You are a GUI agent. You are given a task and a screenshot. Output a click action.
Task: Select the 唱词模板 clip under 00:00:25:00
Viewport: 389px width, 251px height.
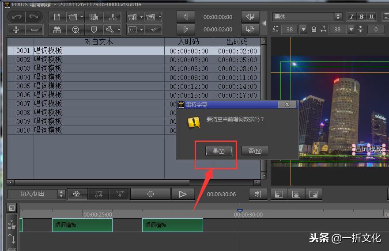click(83, 225)
